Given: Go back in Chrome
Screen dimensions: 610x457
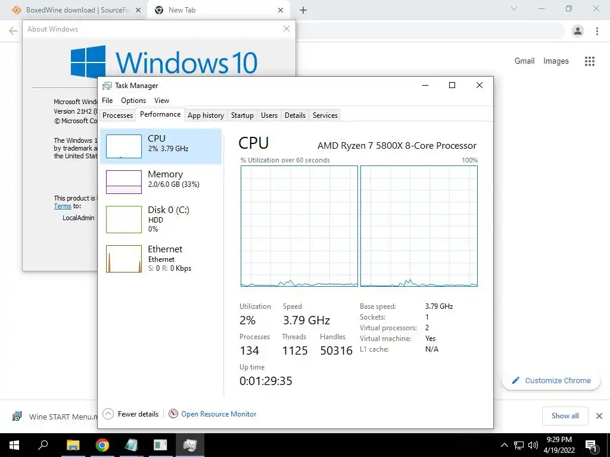Looking at the screenshot, I should [13, 31].
